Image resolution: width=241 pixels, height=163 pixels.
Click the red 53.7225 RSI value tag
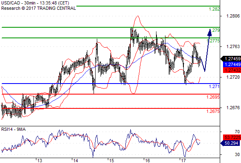point(232,137)
